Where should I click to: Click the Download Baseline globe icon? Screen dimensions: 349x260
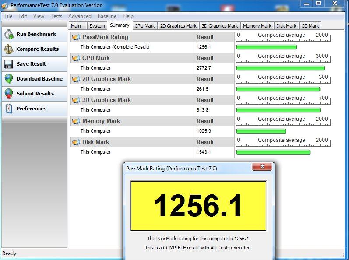click(9, 79)
